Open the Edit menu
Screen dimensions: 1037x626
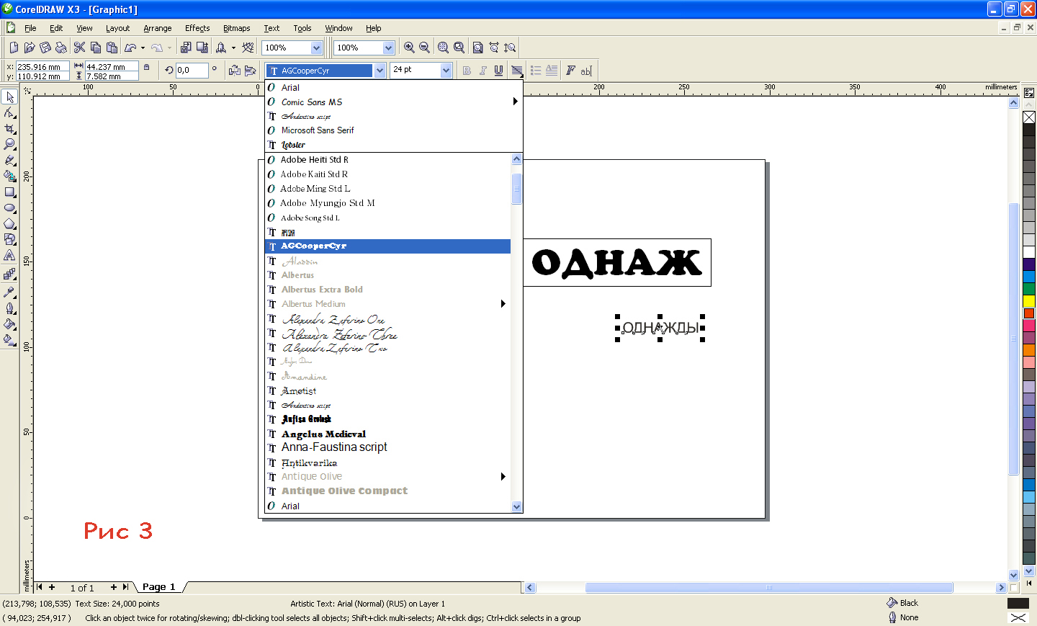(56, 28)
